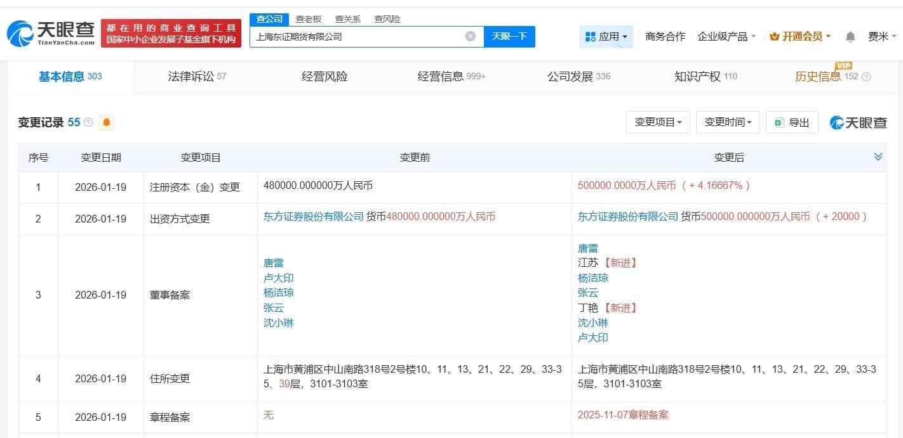Click the 2025-11-07章程备案 entry
The image size is (903, 438).
click(623, 415)
